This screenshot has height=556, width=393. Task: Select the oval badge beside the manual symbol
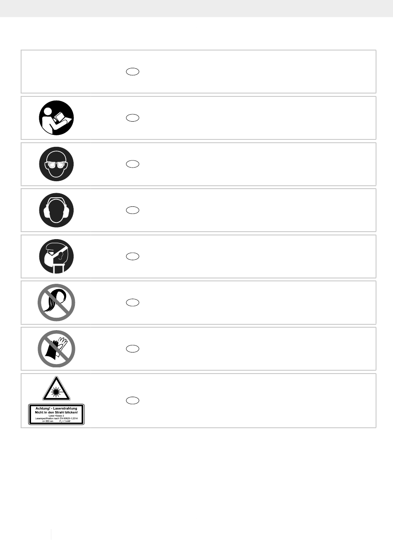(132, 118)
